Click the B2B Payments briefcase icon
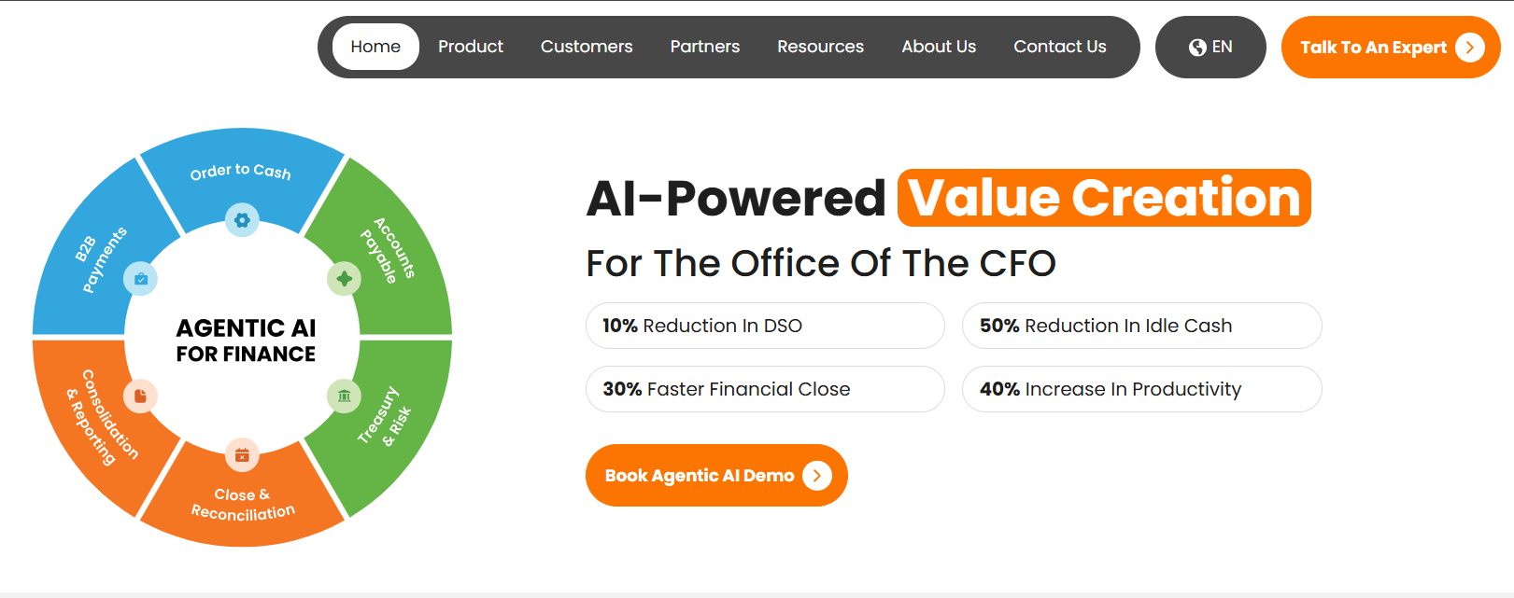Viewport: 1514px width, 598px height. (x=140, y=278)
